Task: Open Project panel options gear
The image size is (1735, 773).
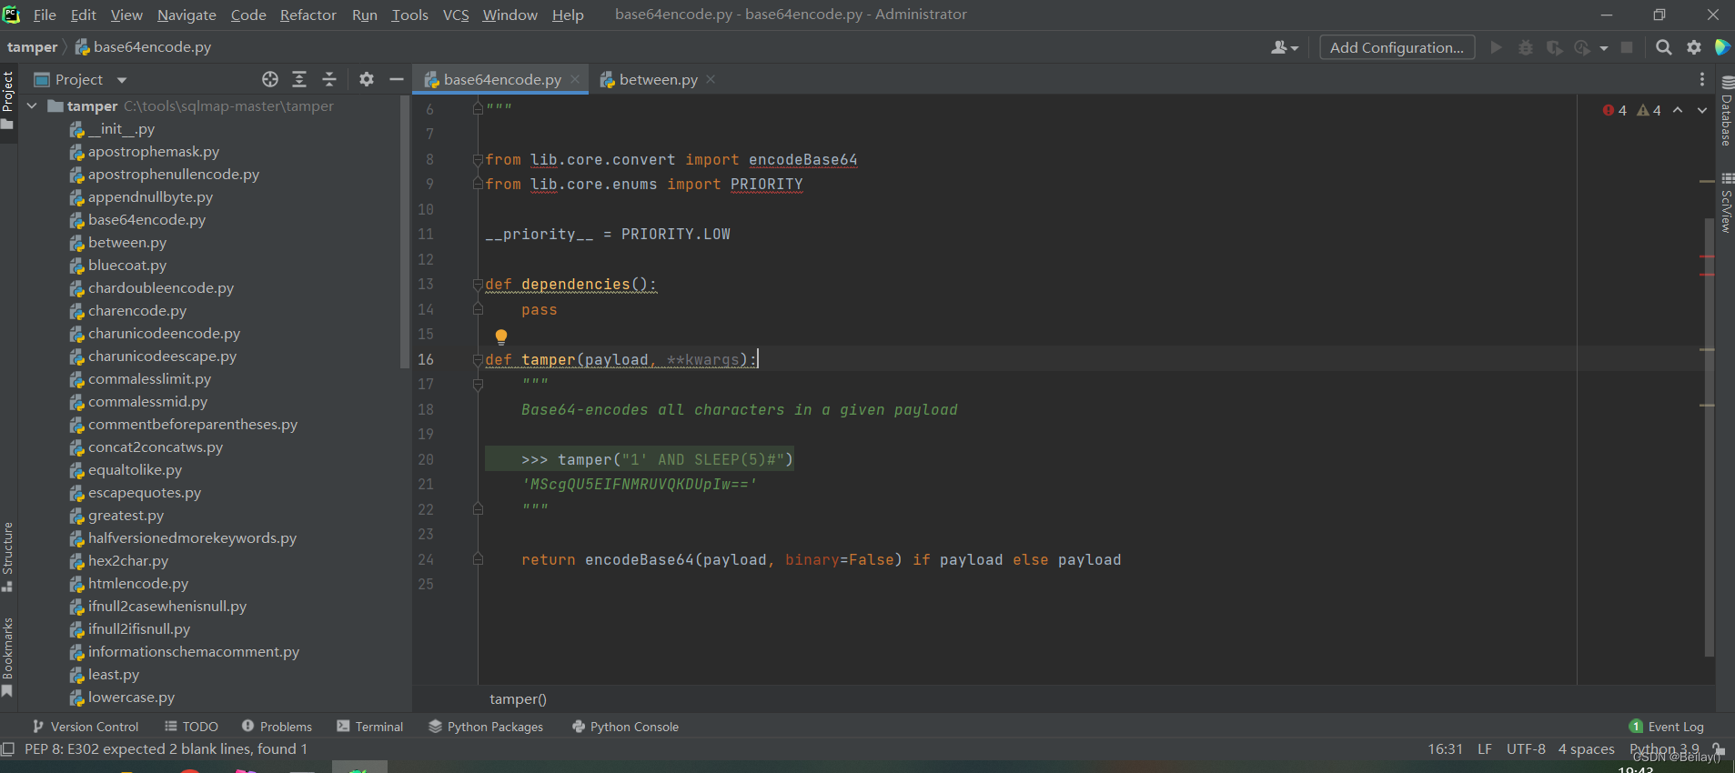Action: pyautogui.click(x=367, y=79)
